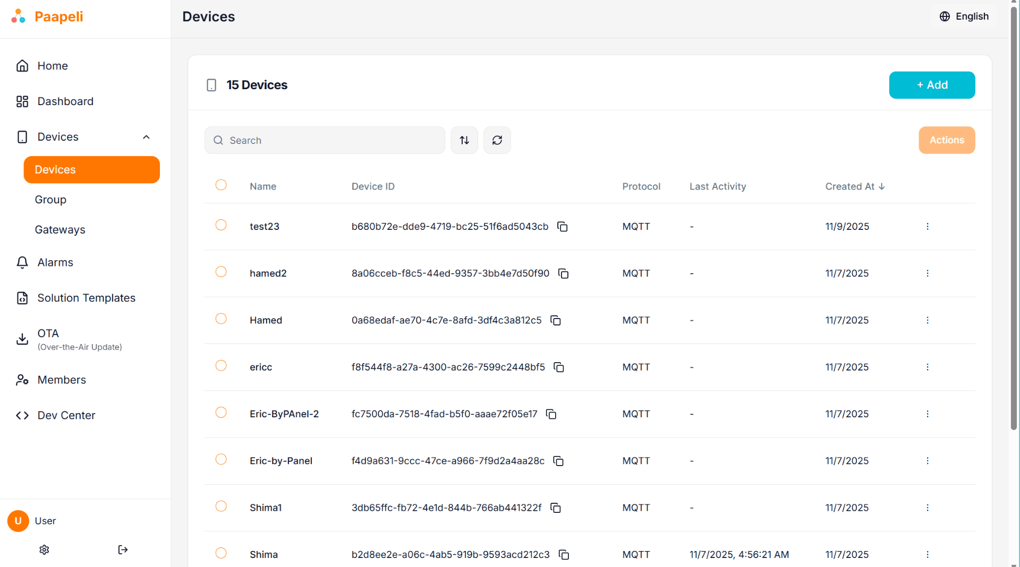
Task: Open Dashboard from the sidebar
Action: click(x=65, y=101)
